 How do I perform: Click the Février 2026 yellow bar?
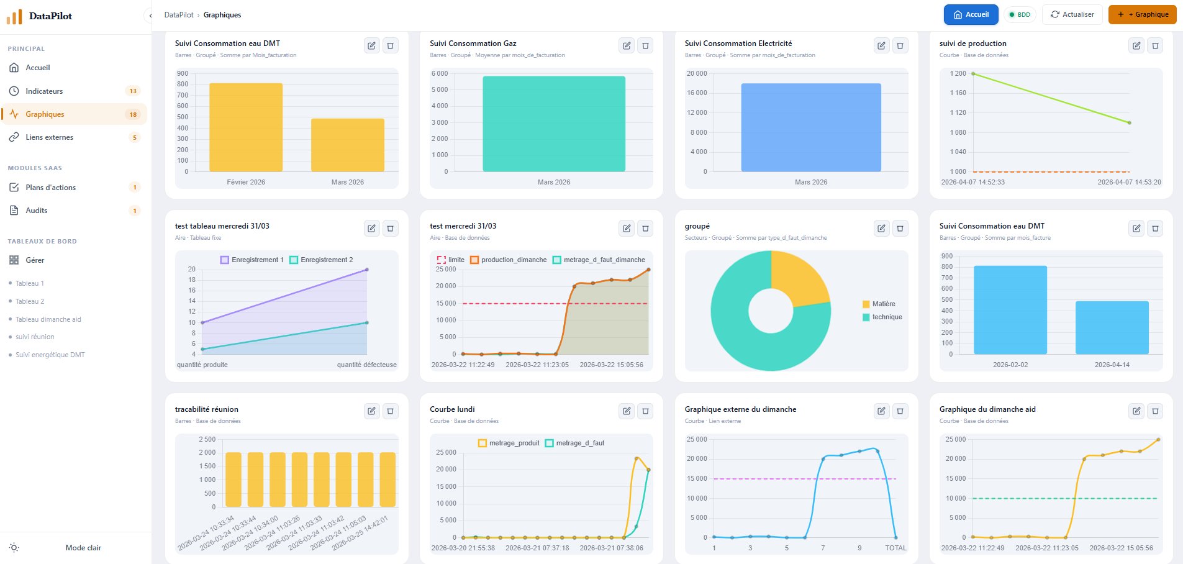(246, 127)
